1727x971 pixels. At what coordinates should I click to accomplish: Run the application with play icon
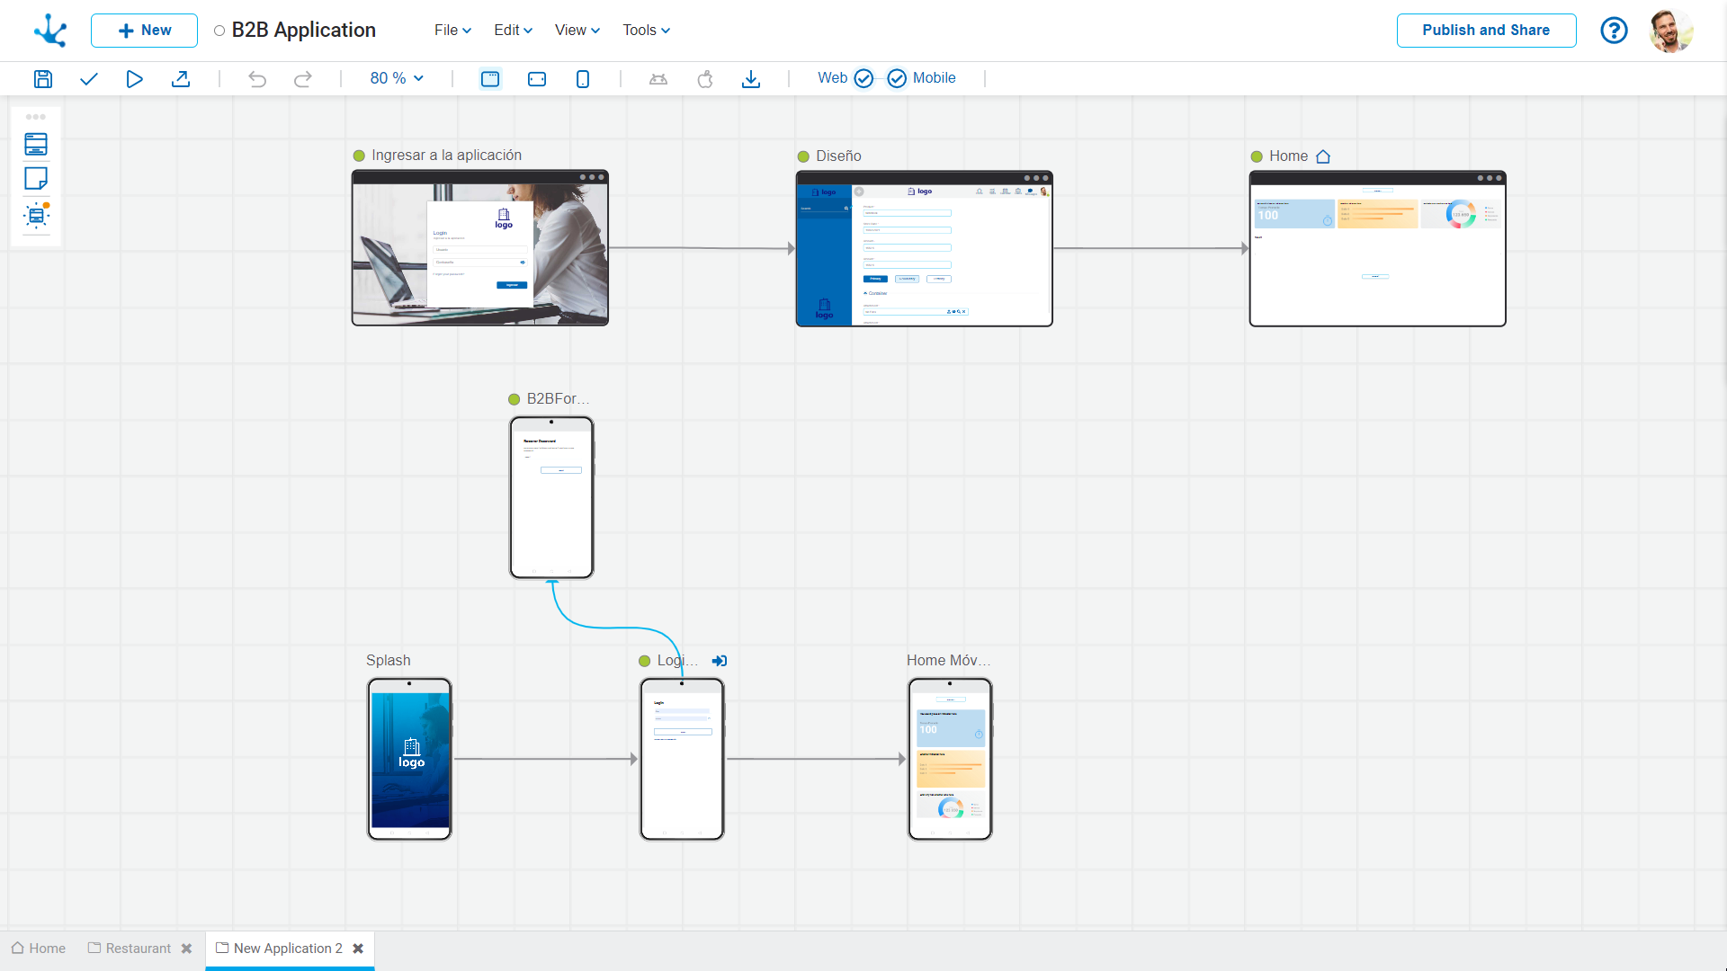[x=134, y=79]
